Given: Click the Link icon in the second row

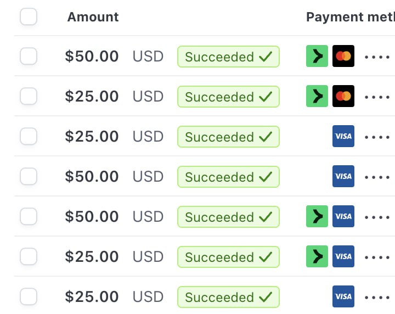Looking at the screenshot, I should pos(317,96).
